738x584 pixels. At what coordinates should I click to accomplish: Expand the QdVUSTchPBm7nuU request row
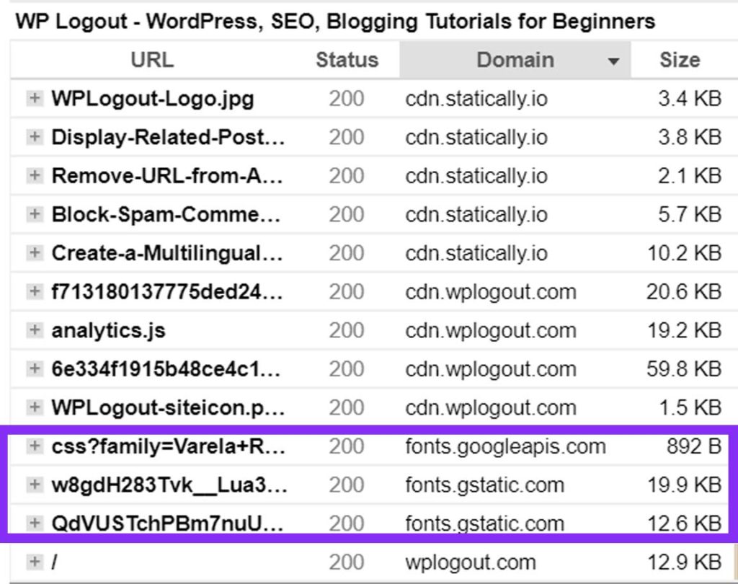coord(34,523)
